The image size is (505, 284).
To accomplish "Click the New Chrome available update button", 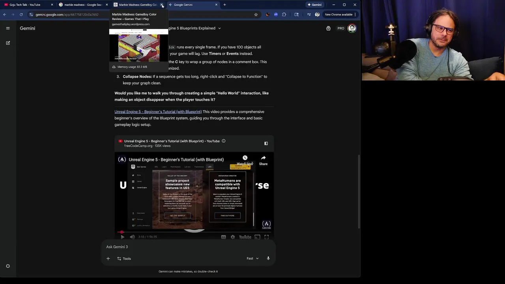I will click(338, 15).
